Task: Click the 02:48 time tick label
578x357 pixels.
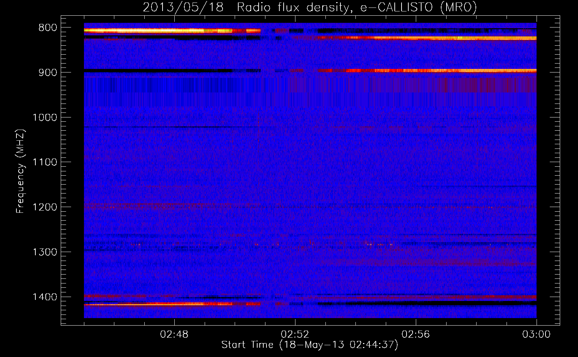Action: point(174,335)
